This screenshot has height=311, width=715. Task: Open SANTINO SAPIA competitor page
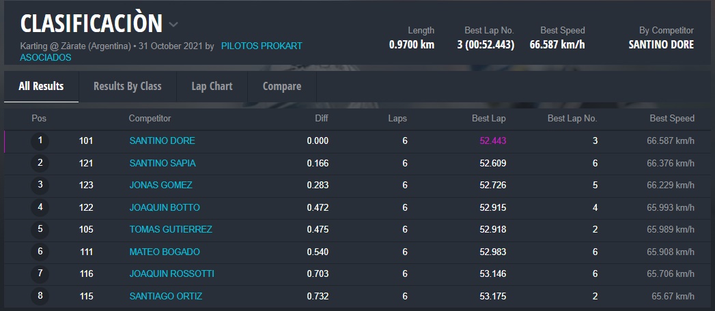click(x=162, y=163)
